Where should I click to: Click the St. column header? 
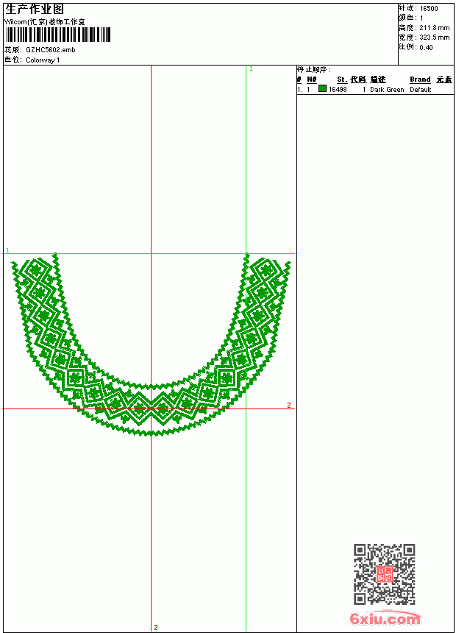342,79
